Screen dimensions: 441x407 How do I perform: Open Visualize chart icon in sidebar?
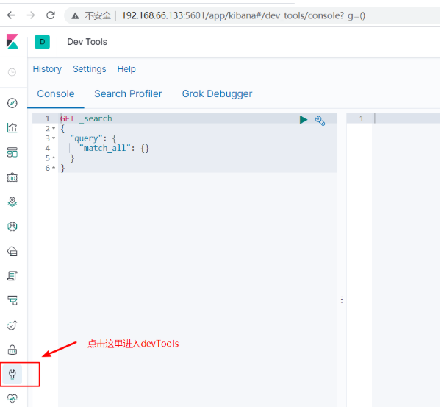point(12,128)
